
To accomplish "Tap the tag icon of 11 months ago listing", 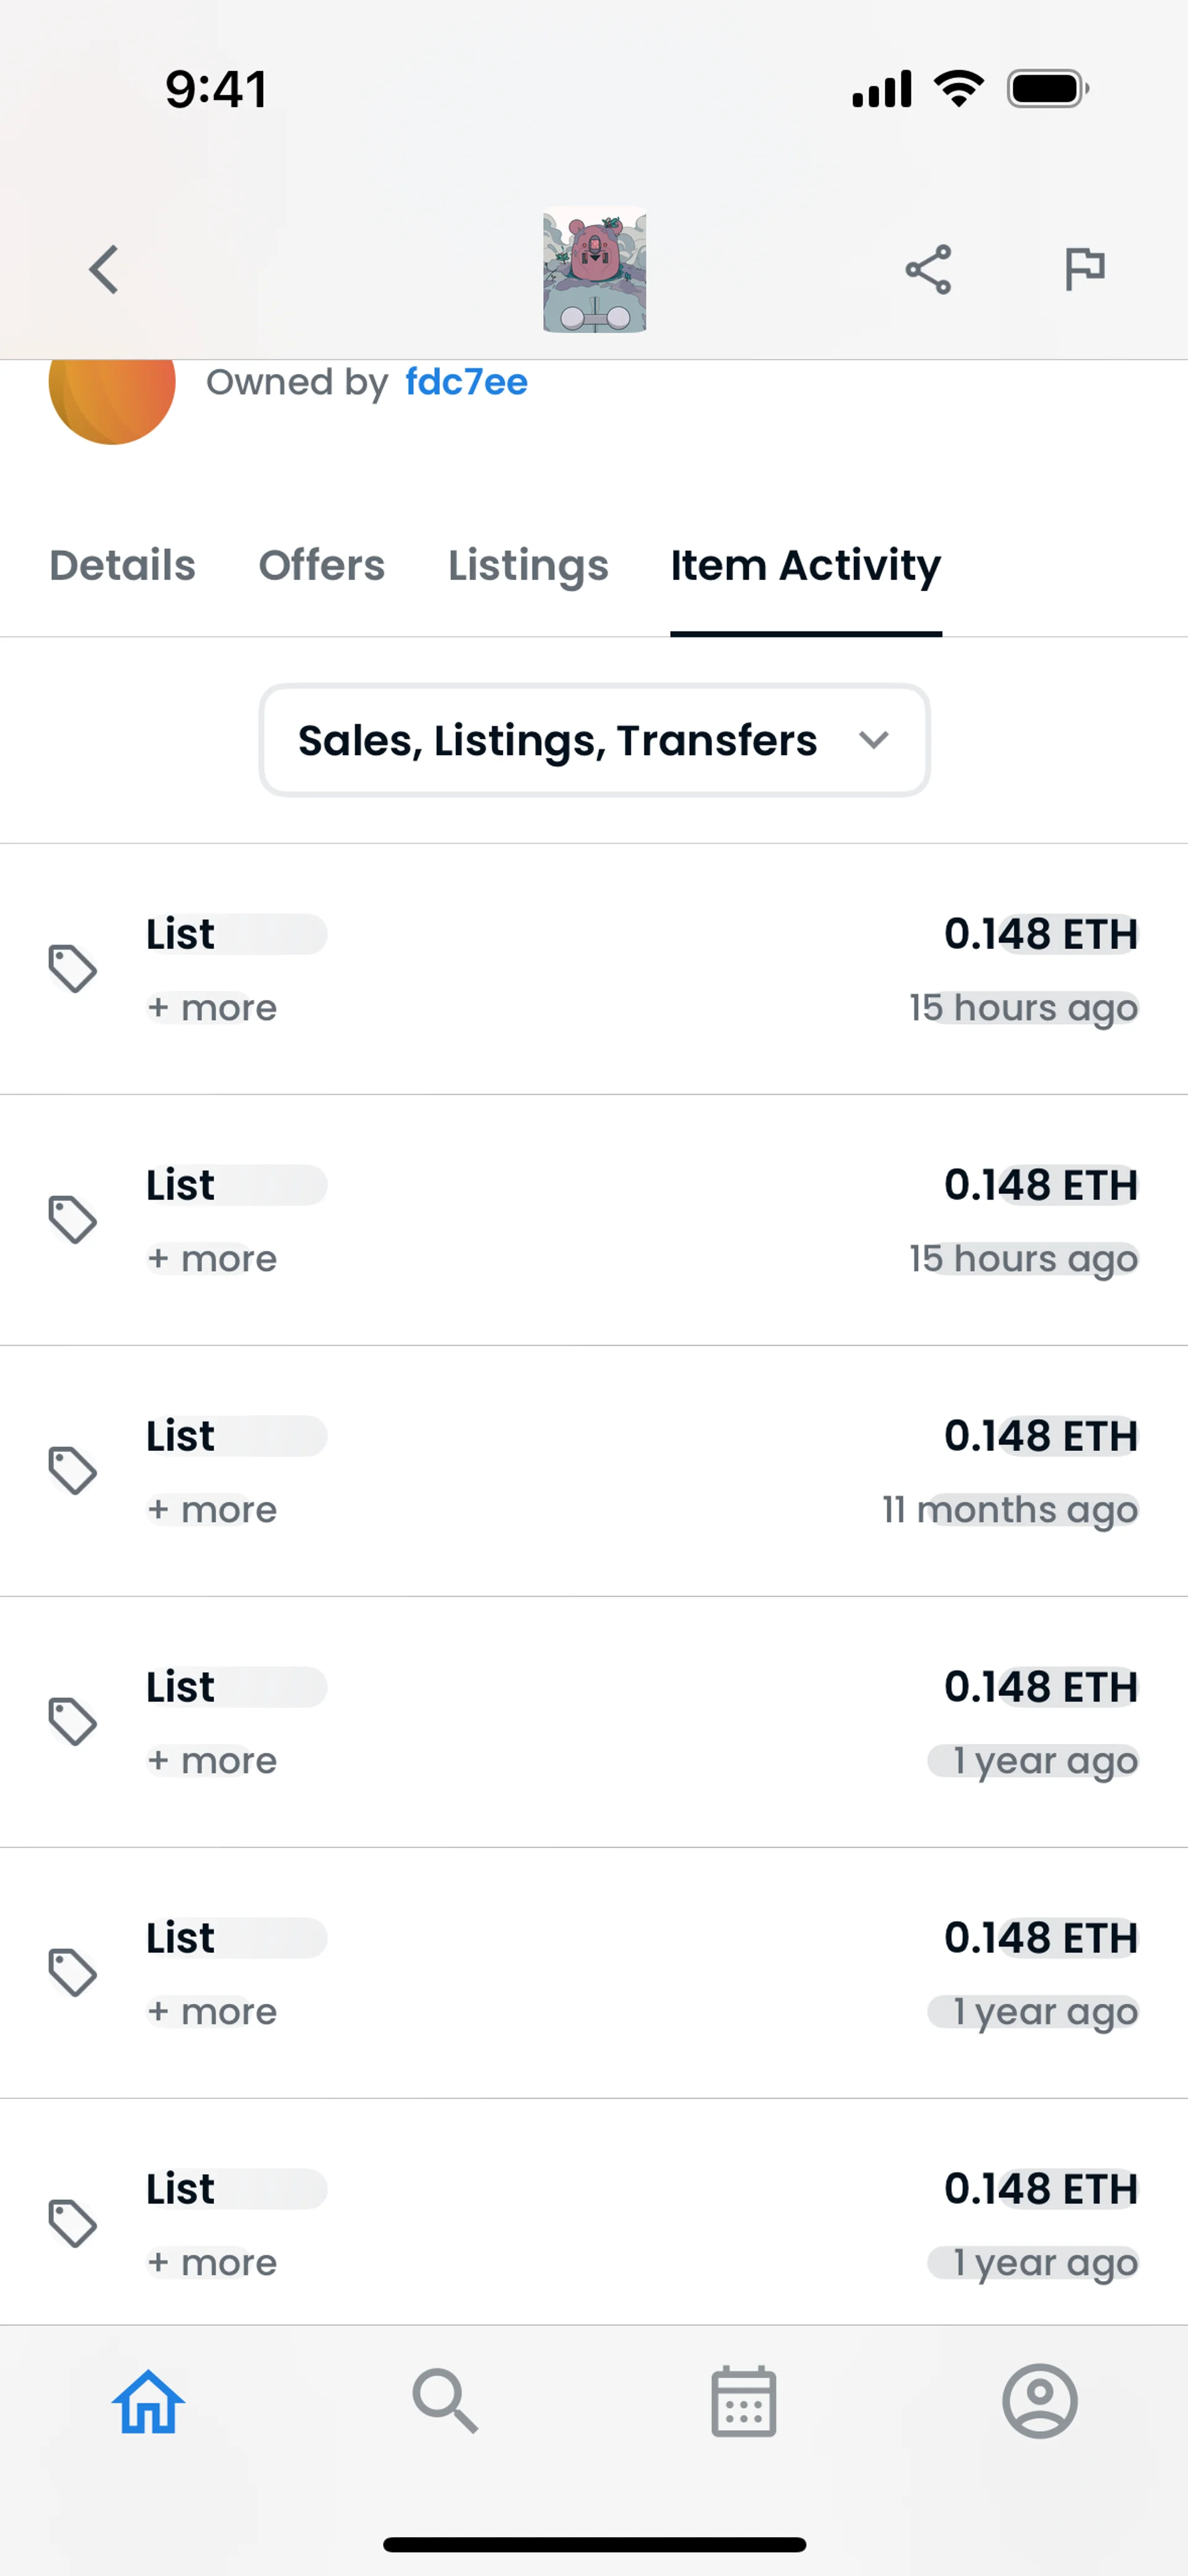I will [x=73, y=1471].
